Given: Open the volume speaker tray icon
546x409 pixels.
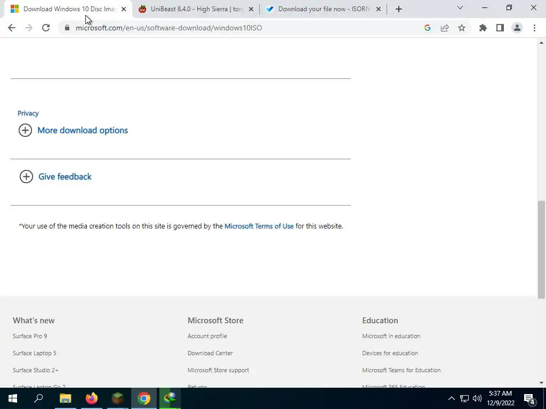Looking at the screenshot, I should coord(477,398).
